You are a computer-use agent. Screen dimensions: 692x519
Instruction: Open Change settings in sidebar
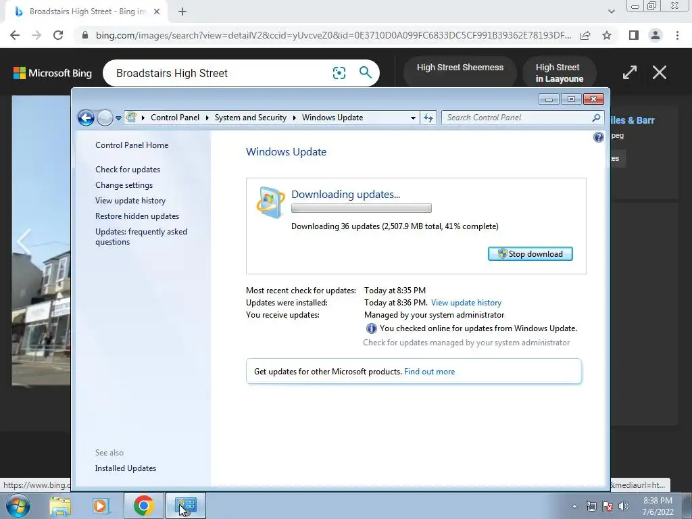(124, 185)
